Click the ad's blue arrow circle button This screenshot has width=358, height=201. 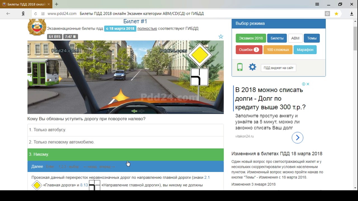point(297,138)
